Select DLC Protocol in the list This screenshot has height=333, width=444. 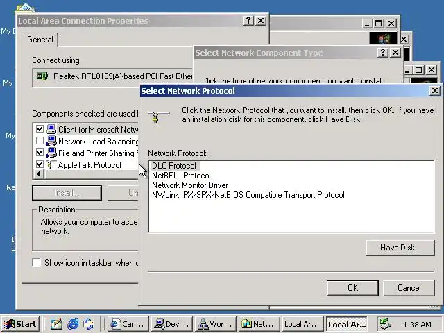pos(174,166)
